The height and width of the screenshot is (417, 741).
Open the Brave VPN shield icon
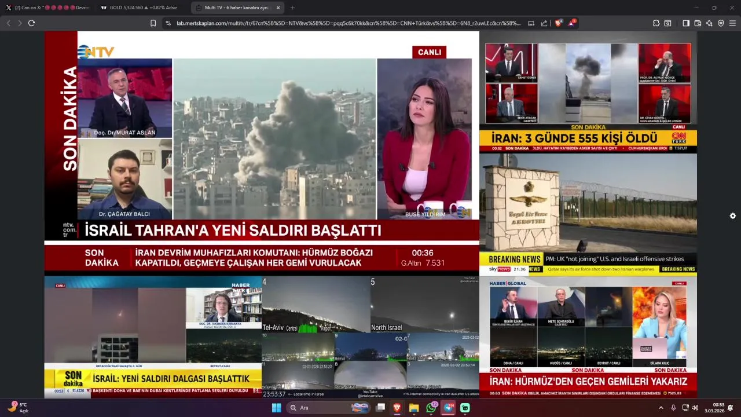[x=721, y=23]
